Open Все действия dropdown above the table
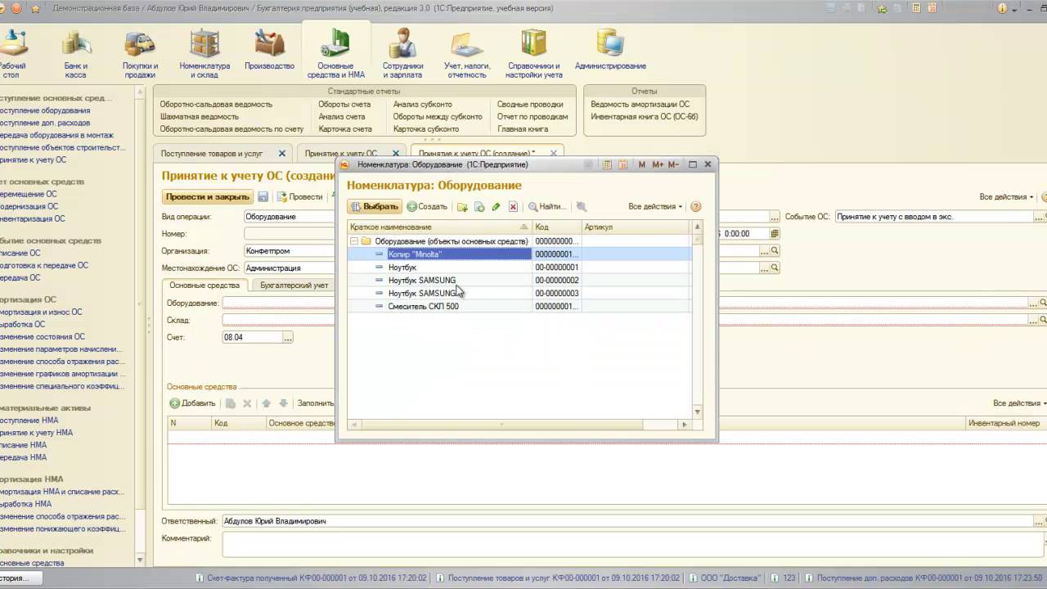The height and width of the screenshot is (589, 1047). 1019,403
